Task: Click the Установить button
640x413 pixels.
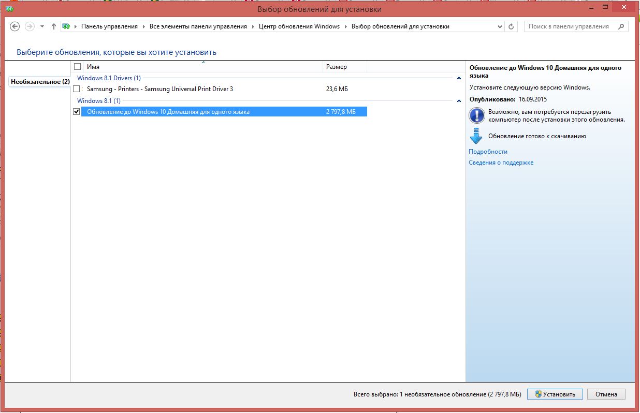Action: click(555, 394)
